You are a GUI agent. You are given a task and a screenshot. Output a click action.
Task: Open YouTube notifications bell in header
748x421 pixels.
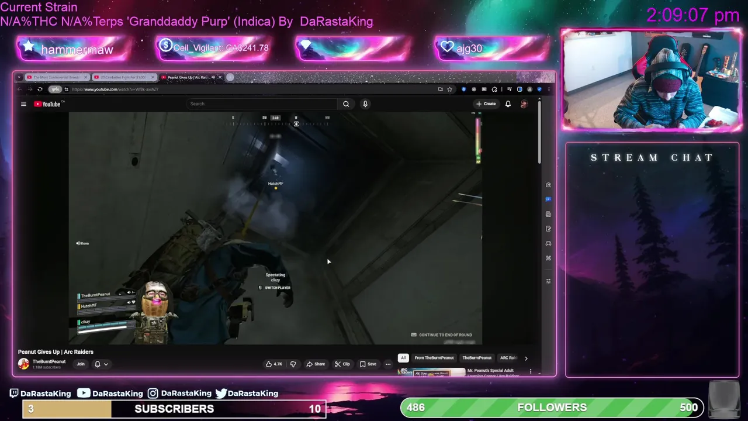point(508,104)
